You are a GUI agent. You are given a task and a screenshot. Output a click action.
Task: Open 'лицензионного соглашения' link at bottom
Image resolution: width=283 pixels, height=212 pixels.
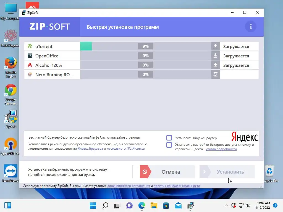click(129, 186)
